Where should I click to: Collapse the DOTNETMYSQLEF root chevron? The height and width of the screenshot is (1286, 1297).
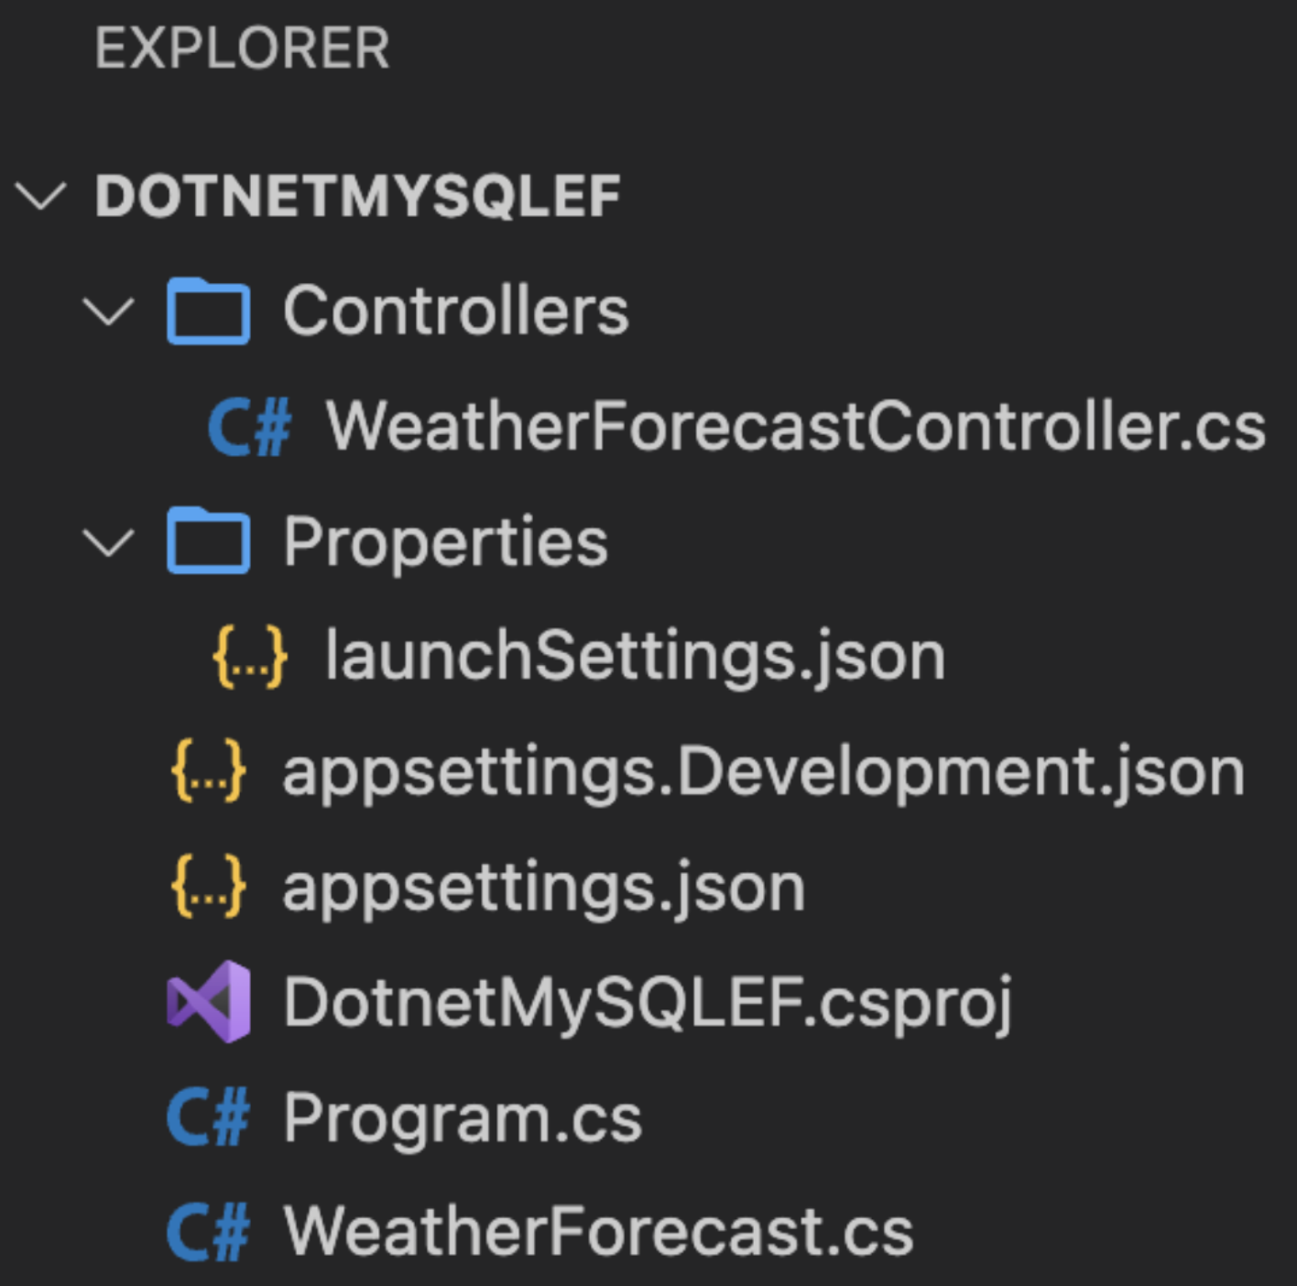point(41,196)
